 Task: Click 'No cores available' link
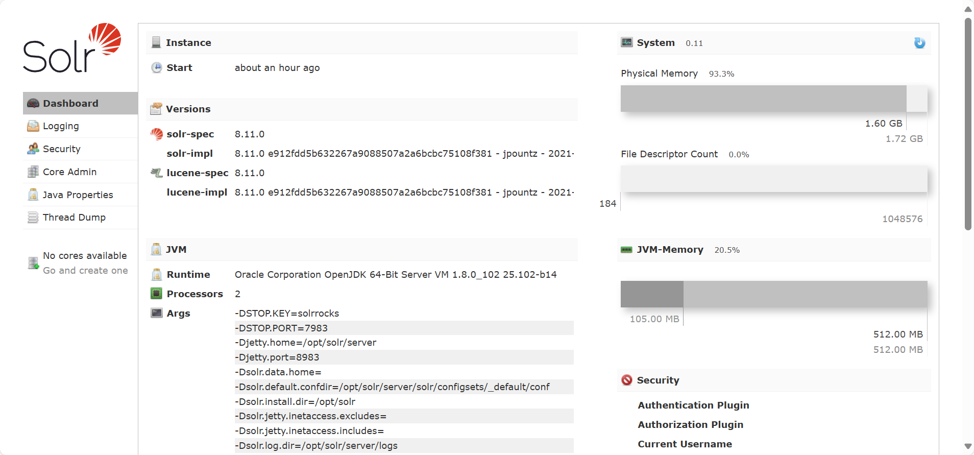tap(85, 255)
